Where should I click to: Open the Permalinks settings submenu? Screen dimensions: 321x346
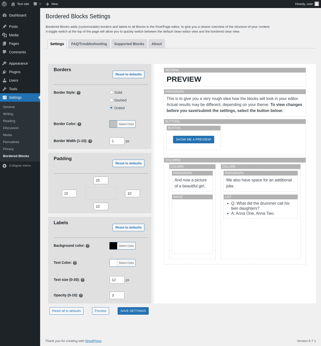tap(11, 142)
